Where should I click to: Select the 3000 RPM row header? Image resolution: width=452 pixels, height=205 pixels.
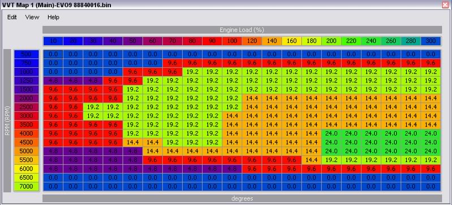pyautogui.click(x=26, y=116)
